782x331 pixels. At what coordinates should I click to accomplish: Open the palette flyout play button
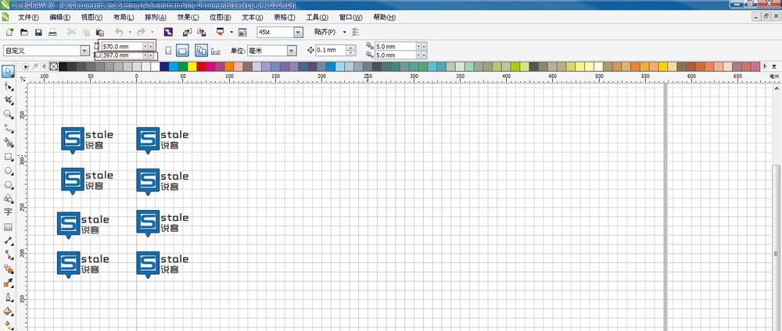coord(26,66)
